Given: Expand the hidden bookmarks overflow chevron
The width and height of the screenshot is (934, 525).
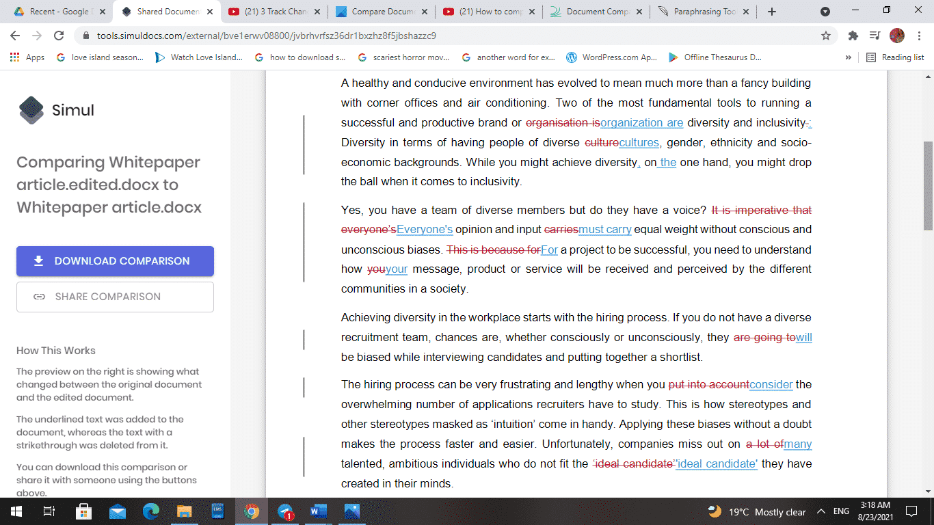Looking at the screenshot, I should click(849, 57).
